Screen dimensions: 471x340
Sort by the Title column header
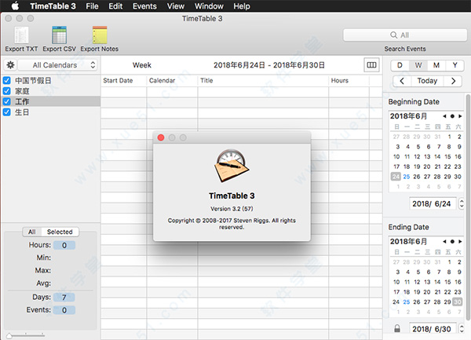pyautogui.click(x=263, y=81)
